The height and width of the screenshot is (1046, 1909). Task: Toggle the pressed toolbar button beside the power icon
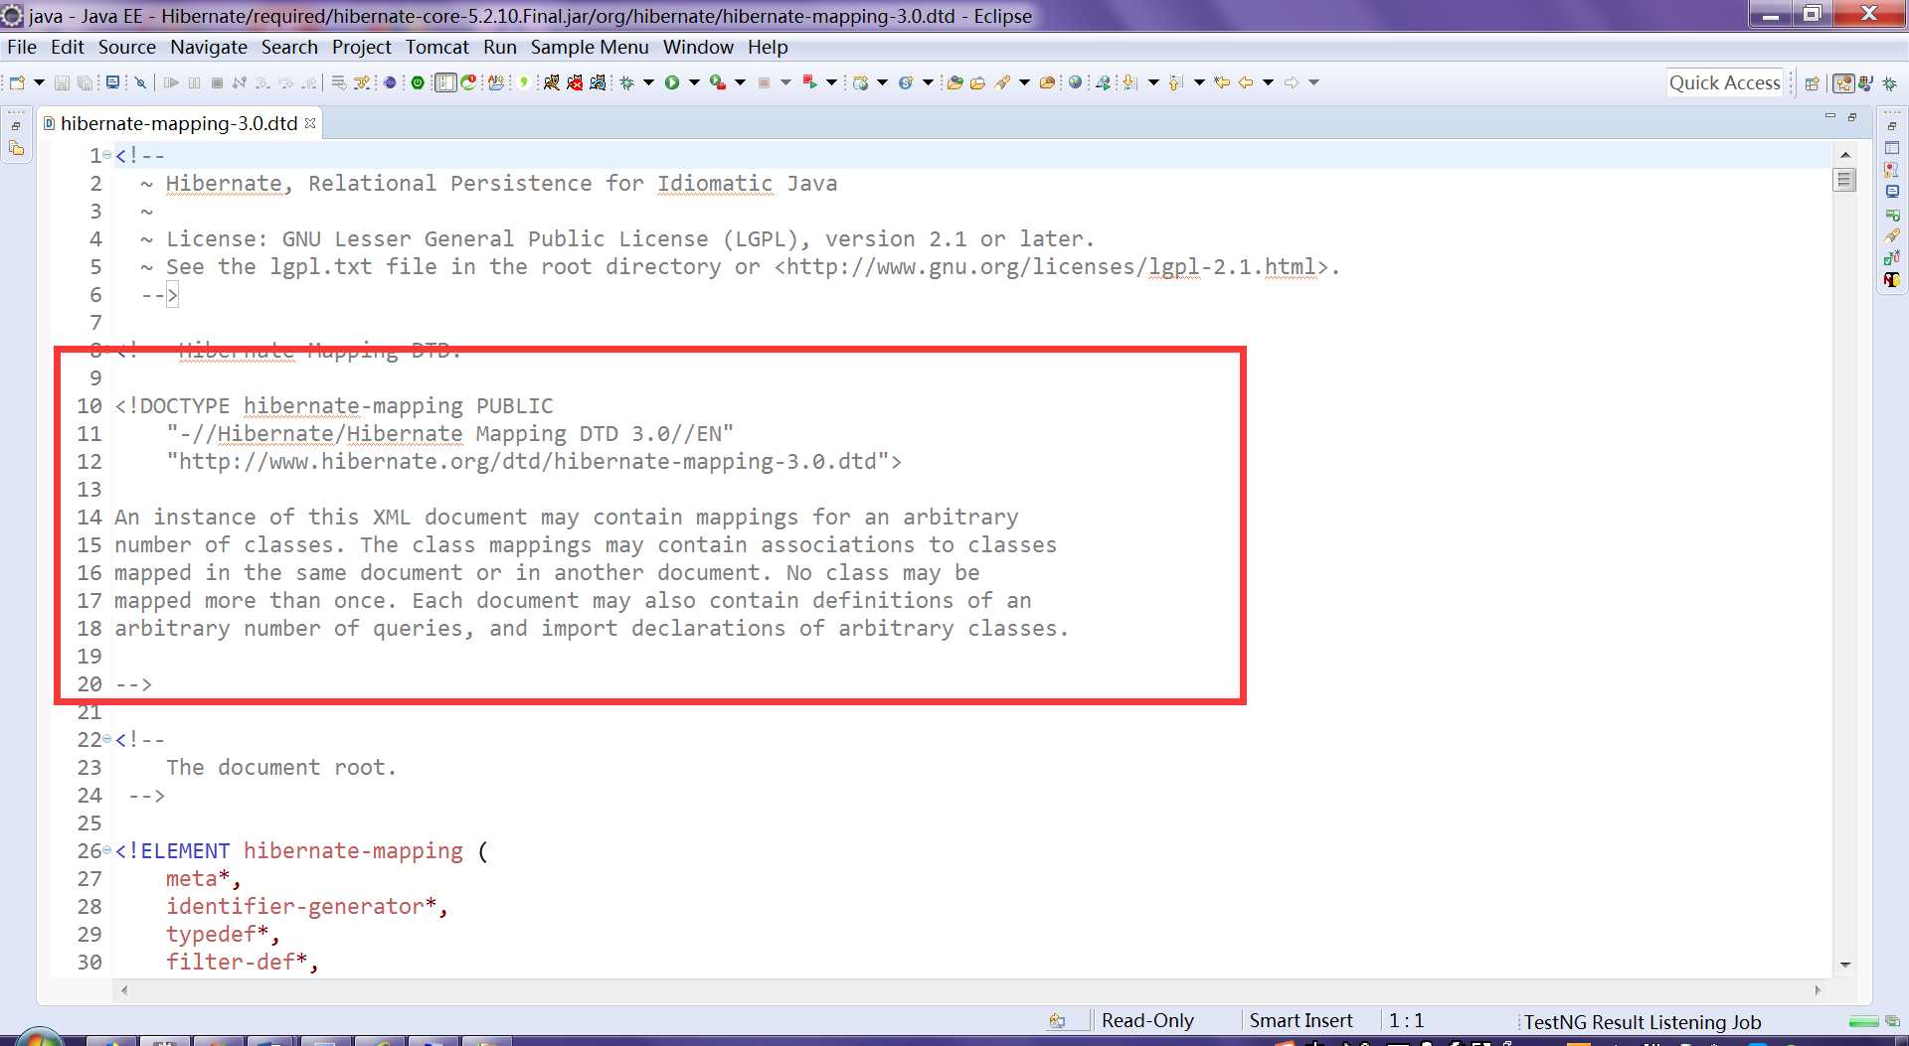tap(445, 82)
